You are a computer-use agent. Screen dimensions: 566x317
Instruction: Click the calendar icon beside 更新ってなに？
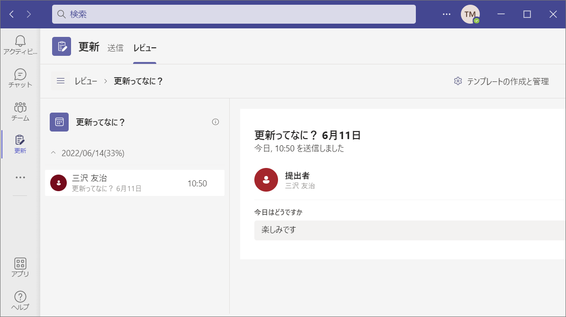59,122
